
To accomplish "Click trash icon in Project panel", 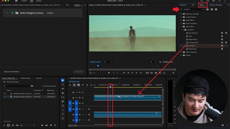I will (x=55, y=125).
